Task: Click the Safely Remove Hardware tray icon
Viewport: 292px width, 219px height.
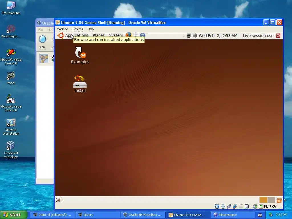Action: click(x=271, y=215)
